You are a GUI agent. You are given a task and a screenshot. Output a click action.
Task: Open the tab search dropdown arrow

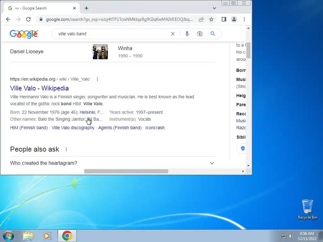tap(214, 8)
